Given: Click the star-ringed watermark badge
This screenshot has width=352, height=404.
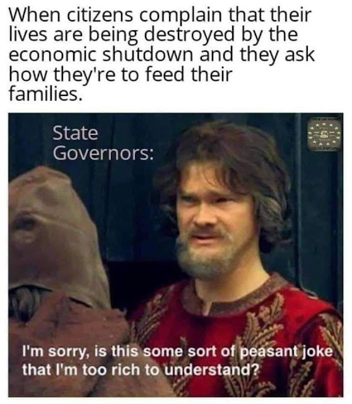Looking at the screenshot, I should (324, 134).
